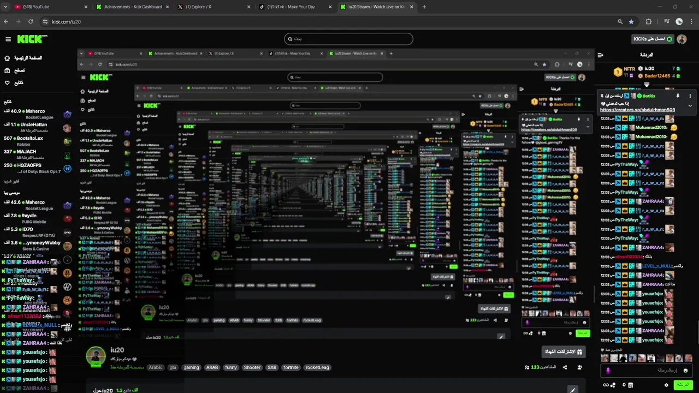
Task: Close the YouTube tab
Action: (x=86, y=7)
